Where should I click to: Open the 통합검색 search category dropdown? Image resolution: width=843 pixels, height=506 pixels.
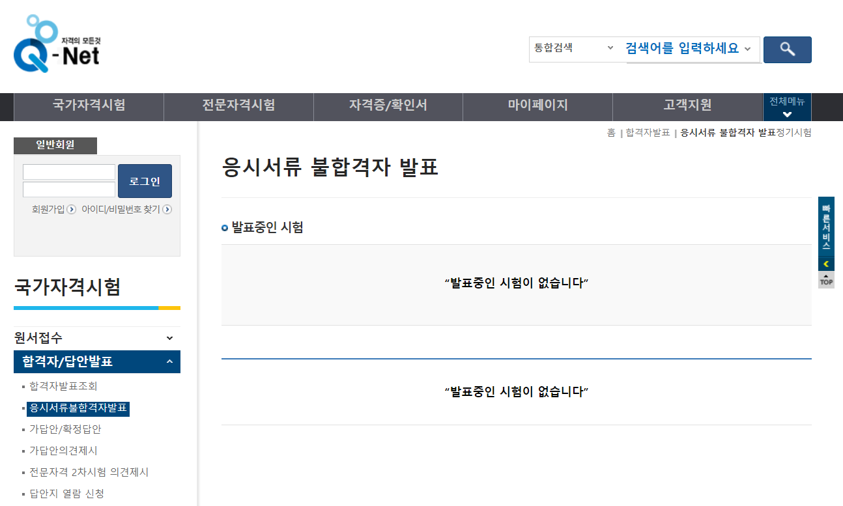click(574, 49)
